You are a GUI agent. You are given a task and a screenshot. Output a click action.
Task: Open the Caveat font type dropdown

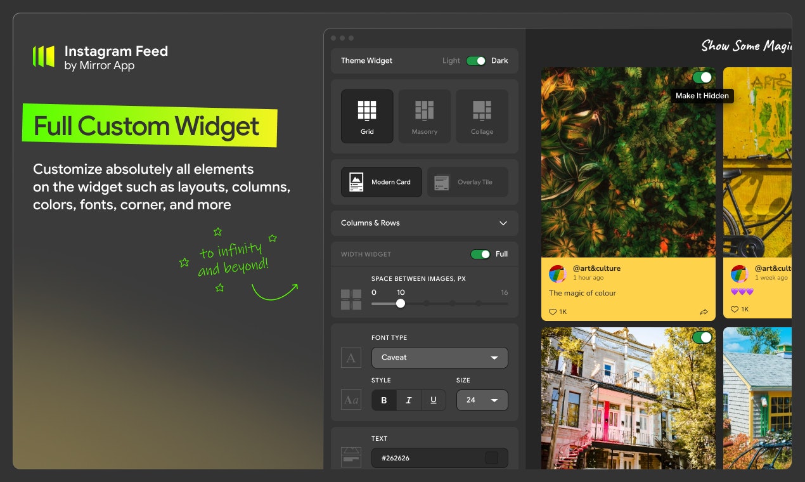(440, 358)
